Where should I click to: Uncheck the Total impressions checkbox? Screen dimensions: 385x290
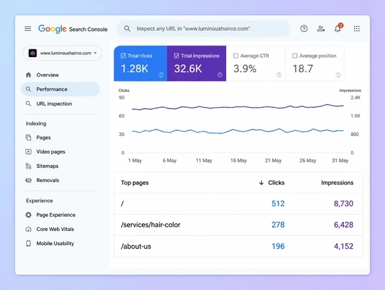pos(176,56)
